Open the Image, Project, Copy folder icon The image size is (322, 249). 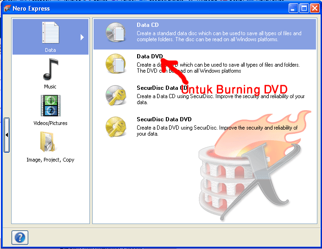click(x=48, y=142)
